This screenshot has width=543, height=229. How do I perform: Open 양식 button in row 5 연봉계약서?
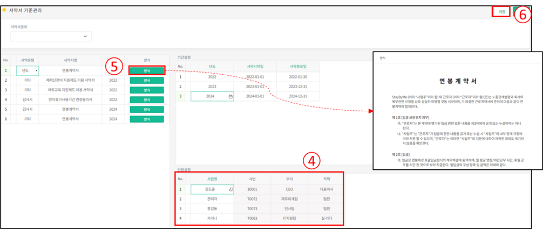146,109
